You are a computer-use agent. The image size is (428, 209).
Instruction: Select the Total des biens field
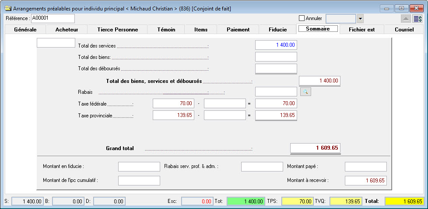(x=276, y=57)
